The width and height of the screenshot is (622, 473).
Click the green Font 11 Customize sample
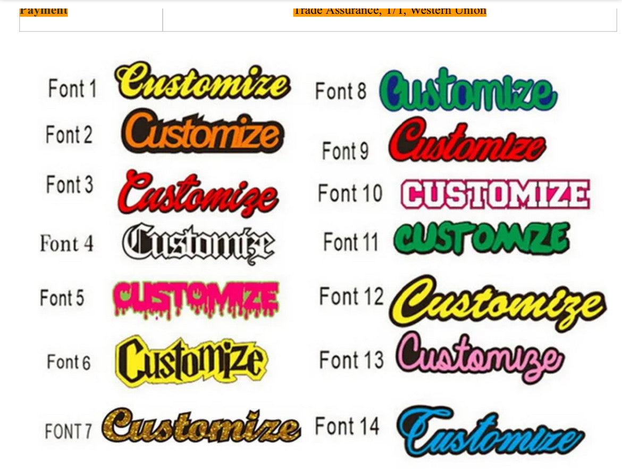[x=481, y=239]
